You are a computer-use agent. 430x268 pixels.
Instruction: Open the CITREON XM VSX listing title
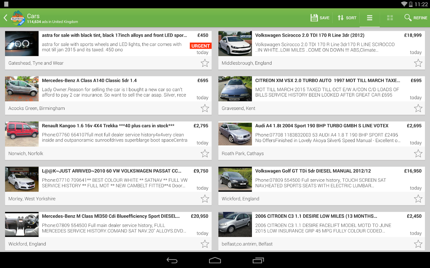tap(328, 80)
